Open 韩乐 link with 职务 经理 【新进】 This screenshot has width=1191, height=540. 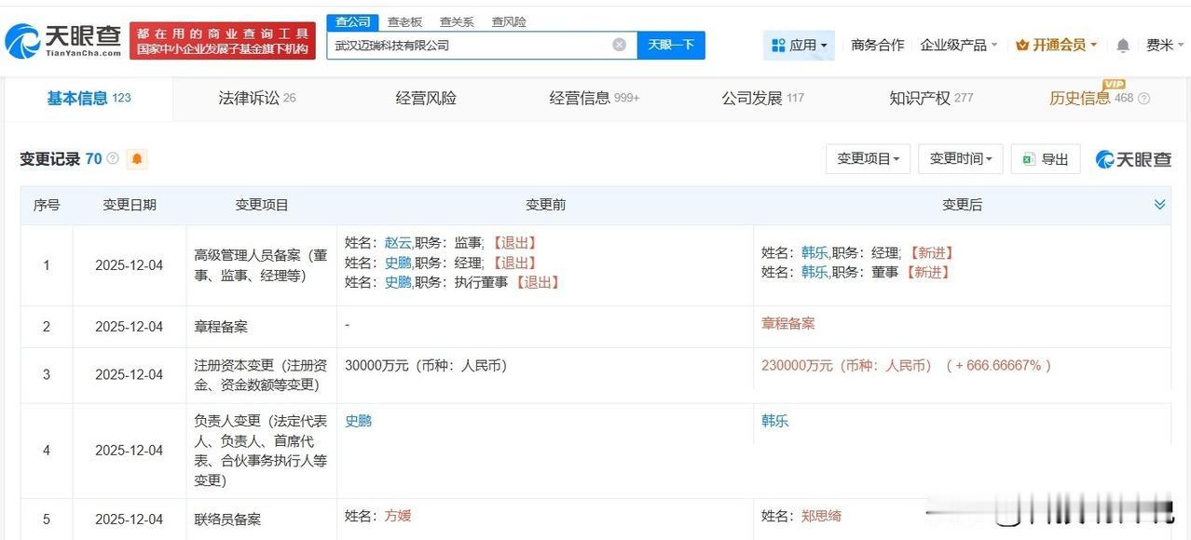click(815, 252)
